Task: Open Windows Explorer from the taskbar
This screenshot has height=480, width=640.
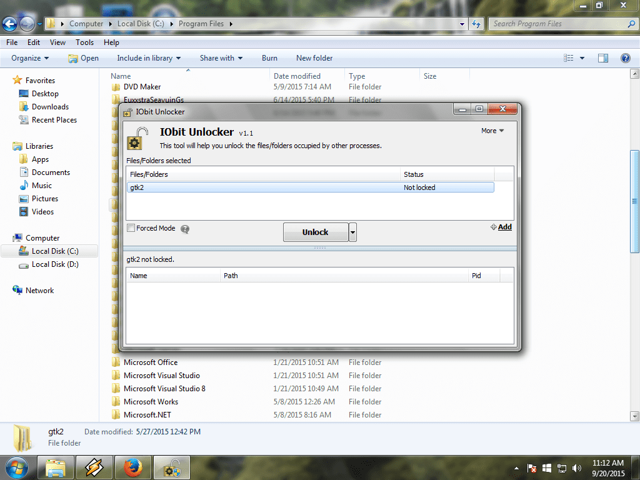Action: [56, 467]
